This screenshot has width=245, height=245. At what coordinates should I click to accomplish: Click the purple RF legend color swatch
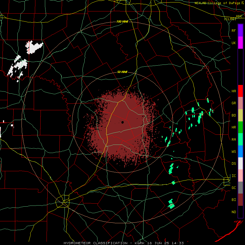point(240,30)
